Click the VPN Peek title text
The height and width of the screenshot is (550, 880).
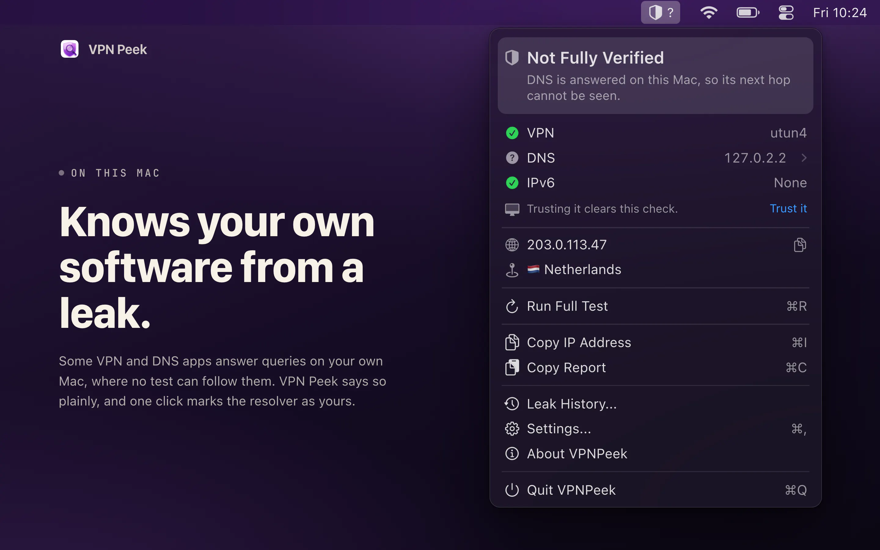117,50
